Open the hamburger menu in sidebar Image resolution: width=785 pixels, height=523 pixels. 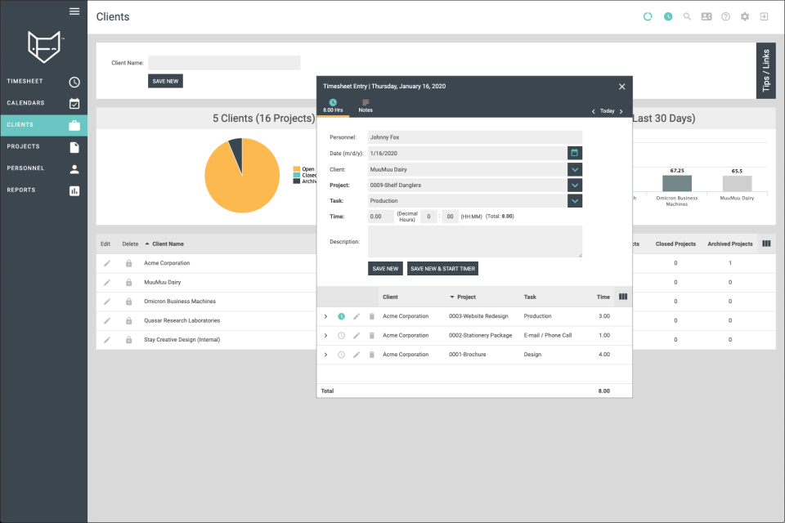click(x=74, y=11)
